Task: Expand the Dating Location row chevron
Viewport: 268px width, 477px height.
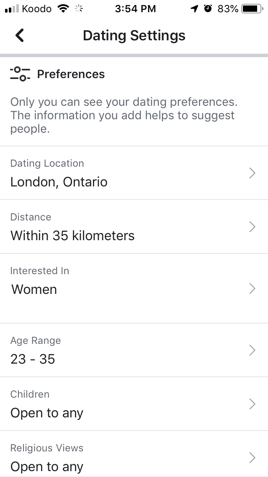Action: pos(252,173)
